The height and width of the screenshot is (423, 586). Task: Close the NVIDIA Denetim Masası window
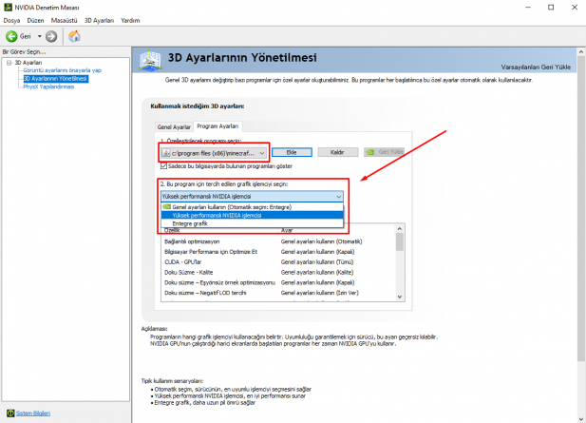pos(575,8)
